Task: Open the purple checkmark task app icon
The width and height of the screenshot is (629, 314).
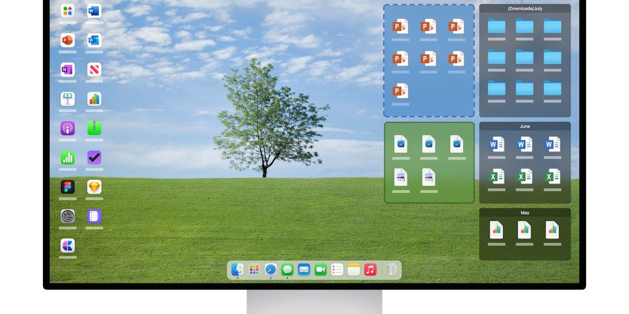Action: (94, 158)
